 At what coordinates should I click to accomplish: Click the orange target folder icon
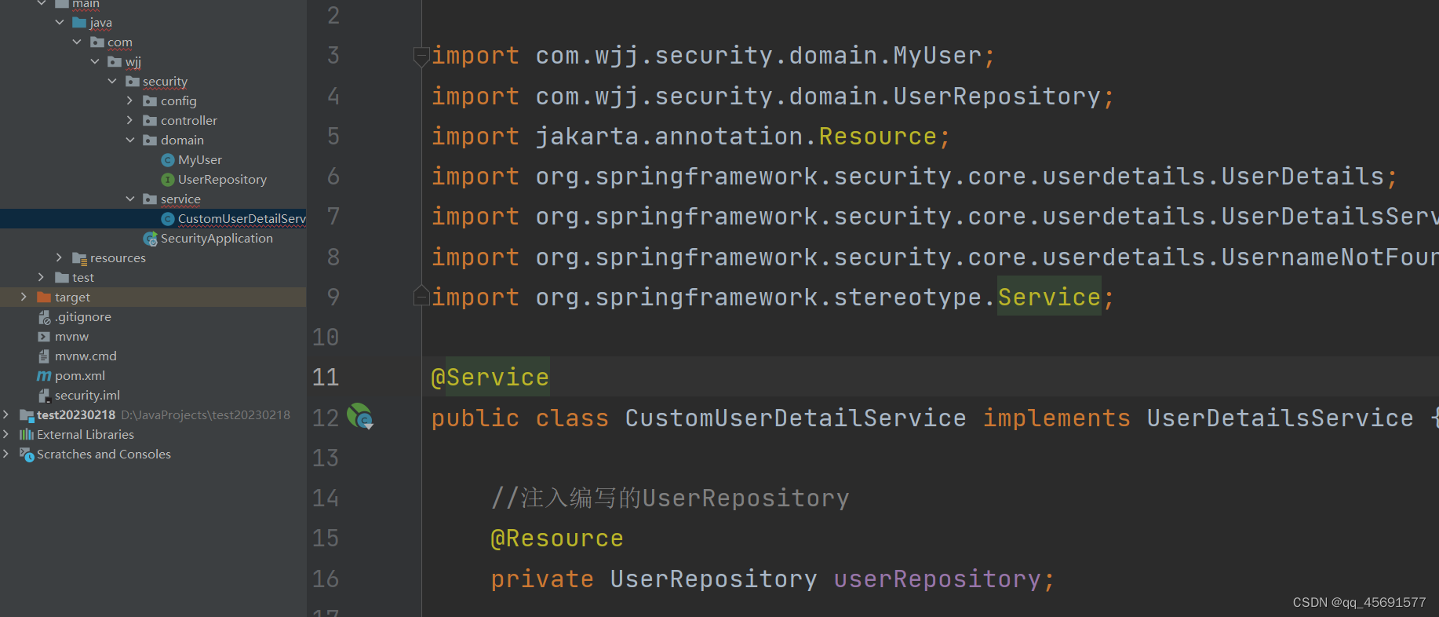pyautogui.click(x=44, y=298)
